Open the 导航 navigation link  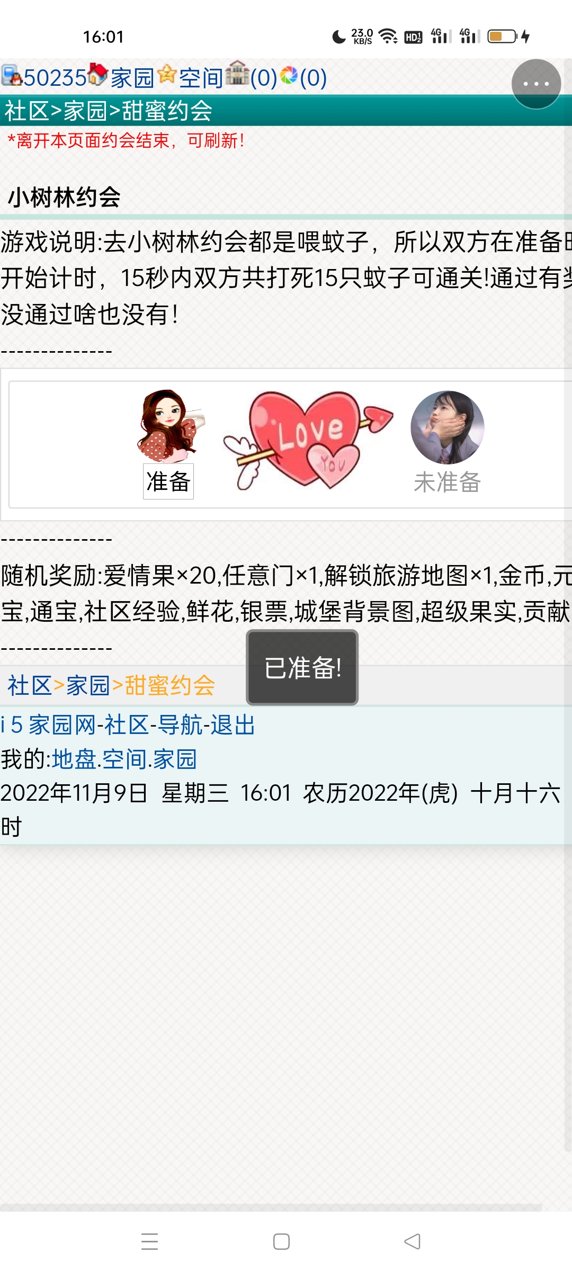[x=180, y=724]
